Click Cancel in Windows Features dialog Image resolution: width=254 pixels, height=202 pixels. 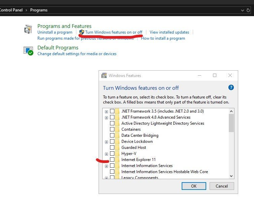[222, 186]
